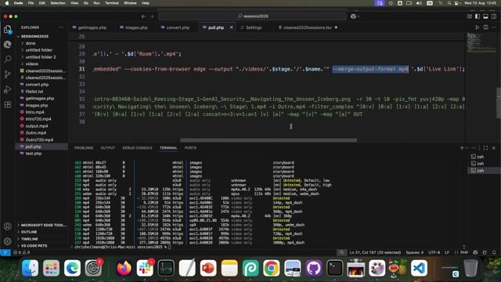Click the Ln 31, Col 167 cursor position
Screen dimensions: 501x282
coord(375,252)
